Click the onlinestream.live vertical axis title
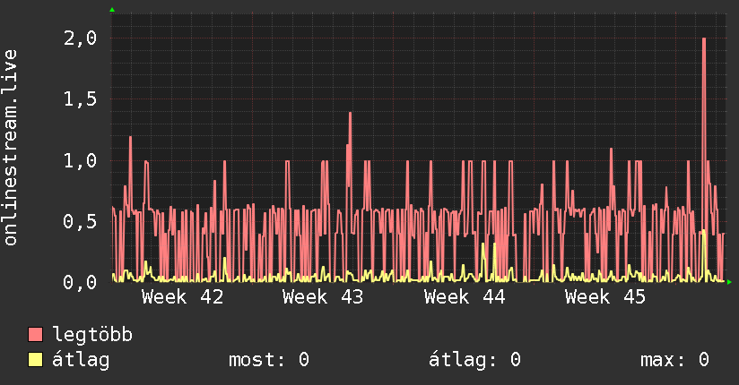This screenshot has width=739, height=385. tap(10, 148)
